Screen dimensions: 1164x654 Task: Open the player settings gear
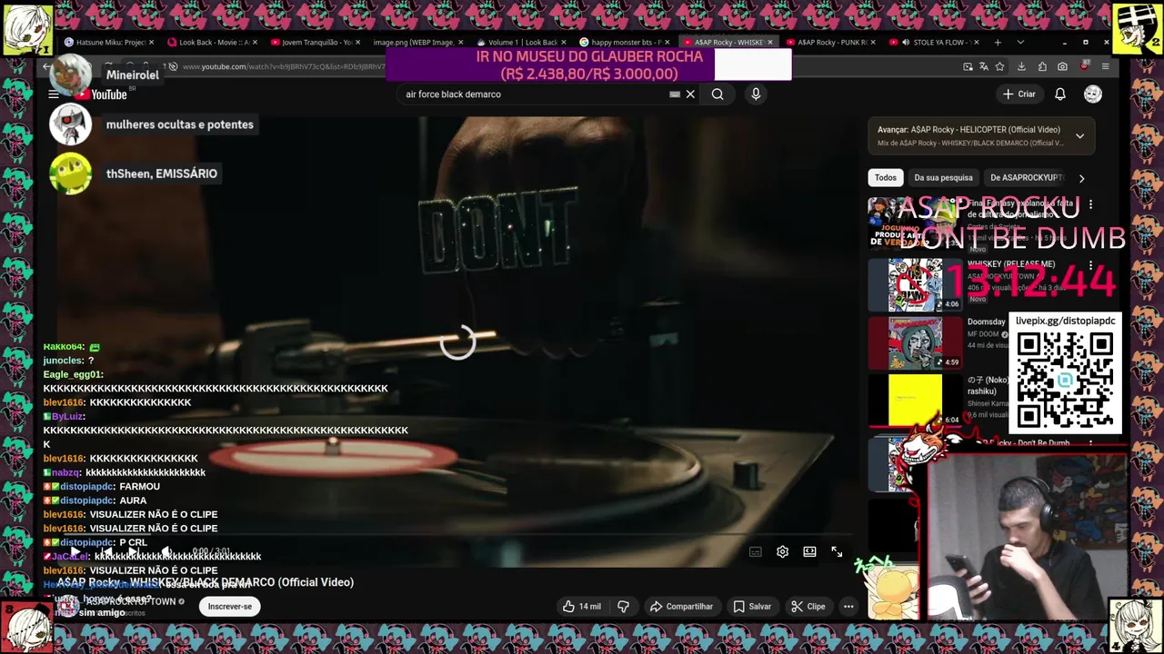(782, 551)
